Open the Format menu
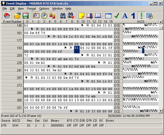The image size is (164, 135). pos(31,9)
